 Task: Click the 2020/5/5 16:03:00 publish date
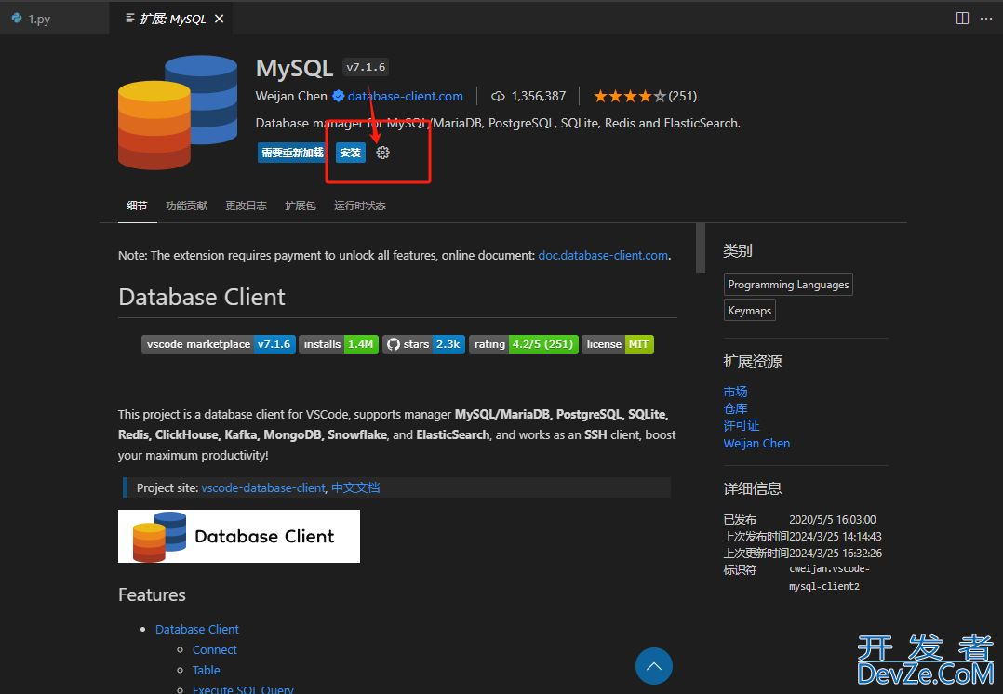(832, 520)
